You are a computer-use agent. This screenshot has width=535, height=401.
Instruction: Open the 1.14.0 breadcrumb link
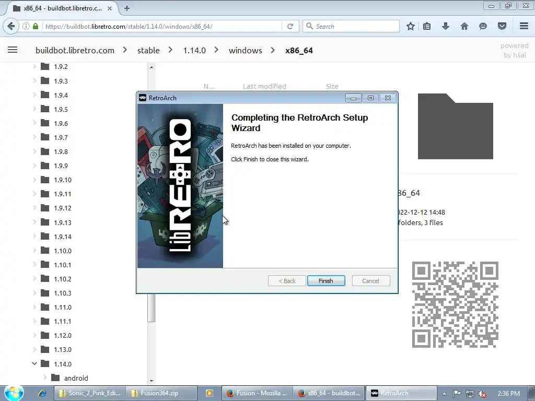[x=194, y=51]
